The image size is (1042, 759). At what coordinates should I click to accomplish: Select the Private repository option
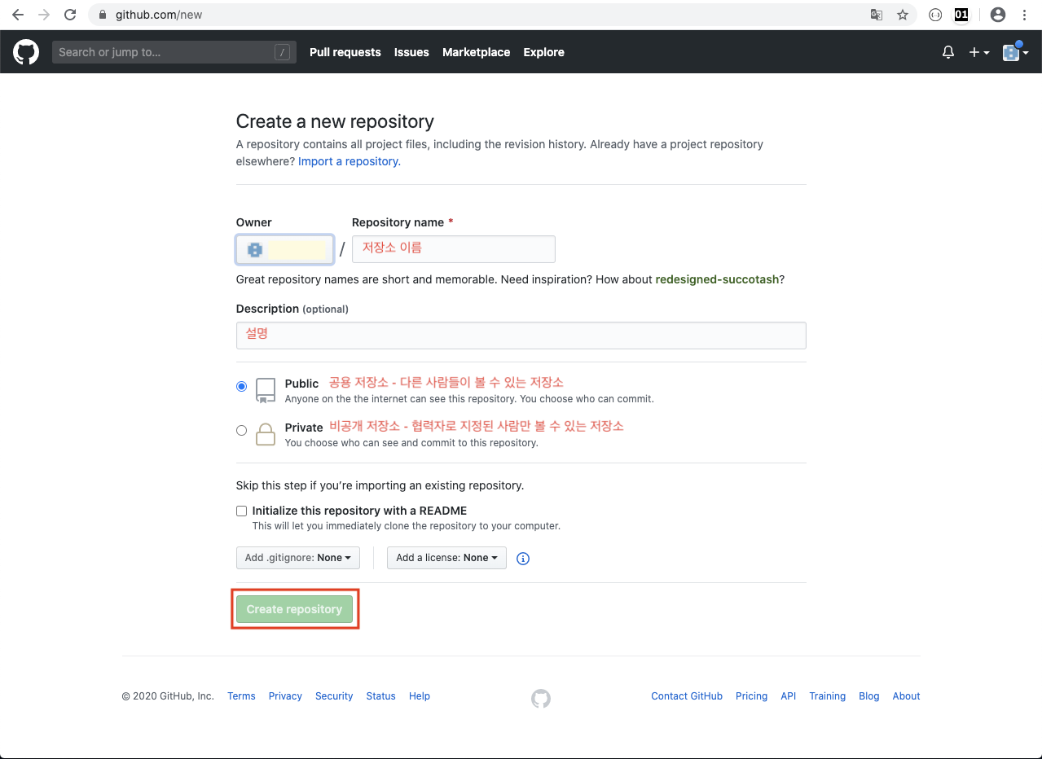[x=241, y=430]
